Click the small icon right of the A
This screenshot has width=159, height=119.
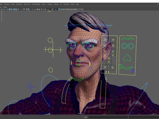point(109,72)
